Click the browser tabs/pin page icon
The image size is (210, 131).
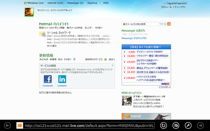(176, 125)
